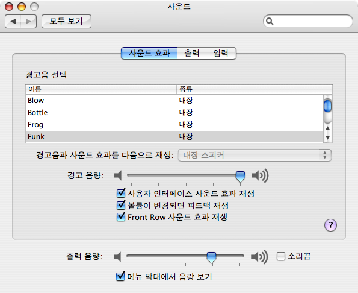Screen dimensions: 358x293
Task: Go back with the left arrow button
Action: pyautogui.click(x=13, y=21)
